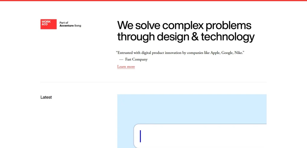The image size is (307, 148).
Task: Click the dash before Fast Company
Action: 121,60
